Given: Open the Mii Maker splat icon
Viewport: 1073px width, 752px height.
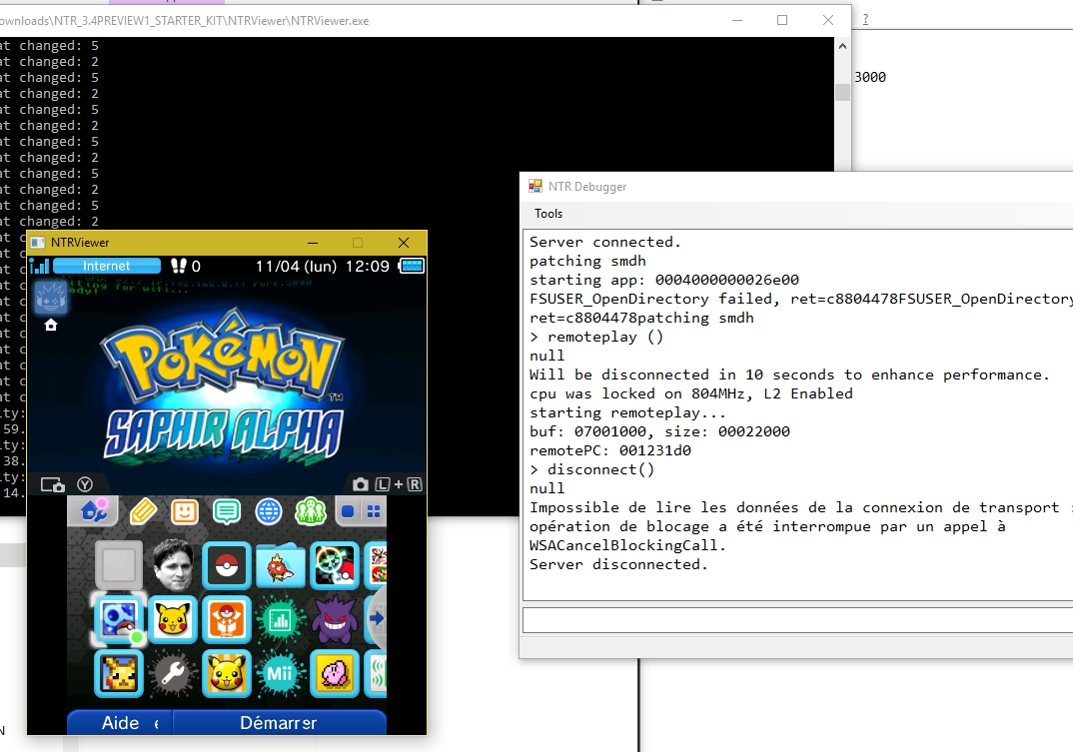Looking at the screenshot, I should point(280,674).
